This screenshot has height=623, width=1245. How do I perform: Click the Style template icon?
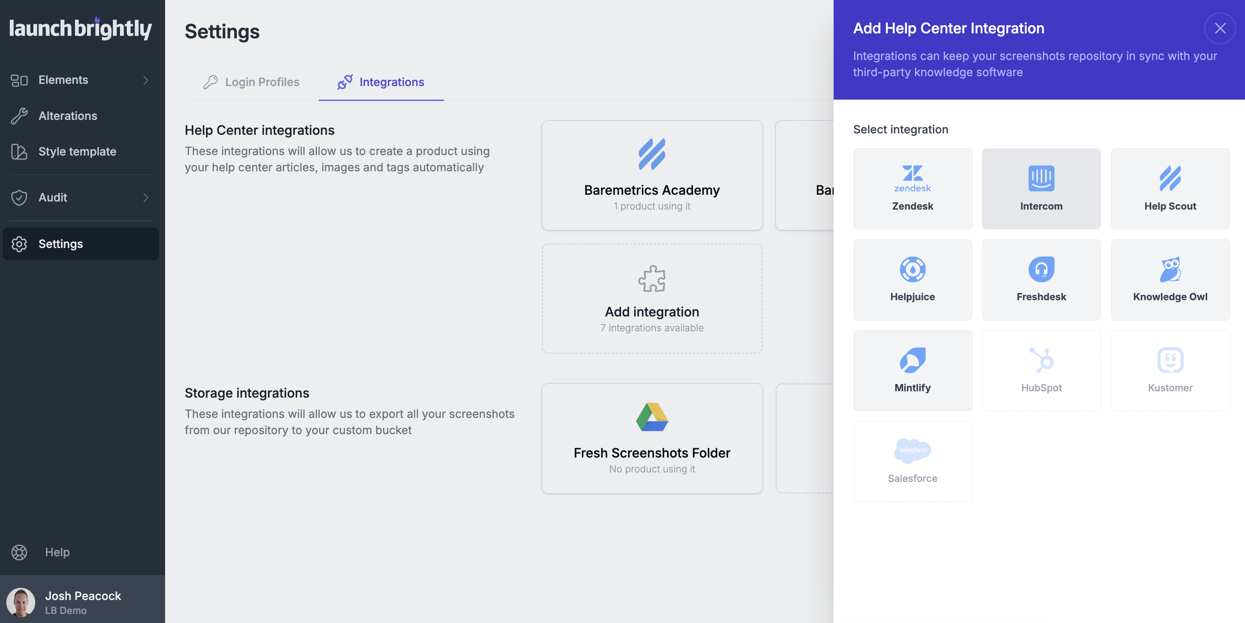[x=19, y=151]
